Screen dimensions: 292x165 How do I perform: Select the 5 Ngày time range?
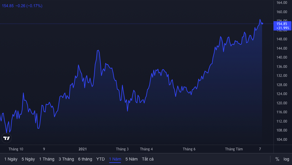point(28,159)
